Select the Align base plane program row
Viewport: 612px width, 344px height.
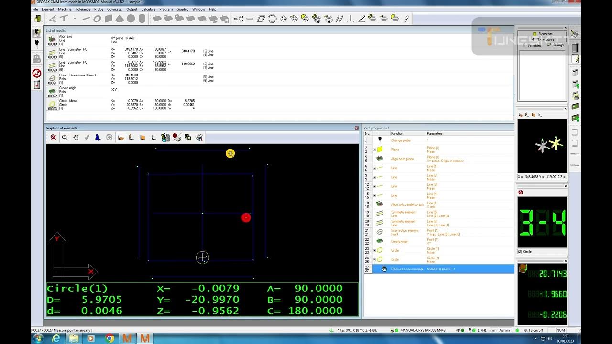pyautogui.click(x=439, y=159)
